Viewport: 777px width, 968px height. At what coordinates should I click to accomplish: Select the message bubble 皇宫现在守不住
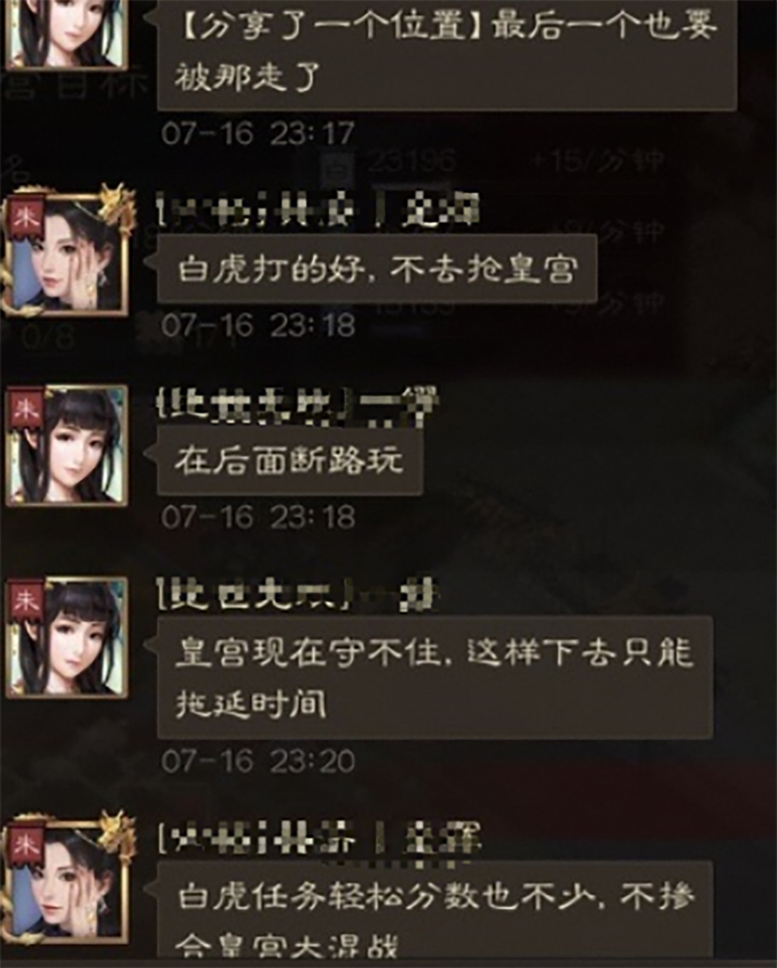(x=435, y=678)
